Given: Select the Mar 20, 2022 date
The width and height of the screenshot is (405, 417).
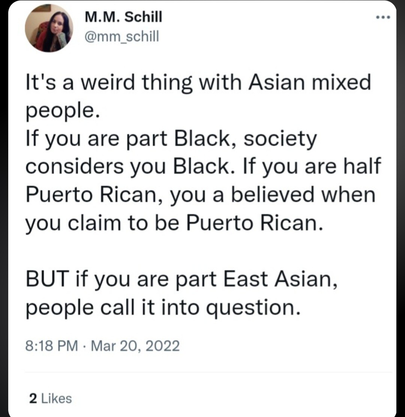Looking at the screenshot, I should pos(135,346).
